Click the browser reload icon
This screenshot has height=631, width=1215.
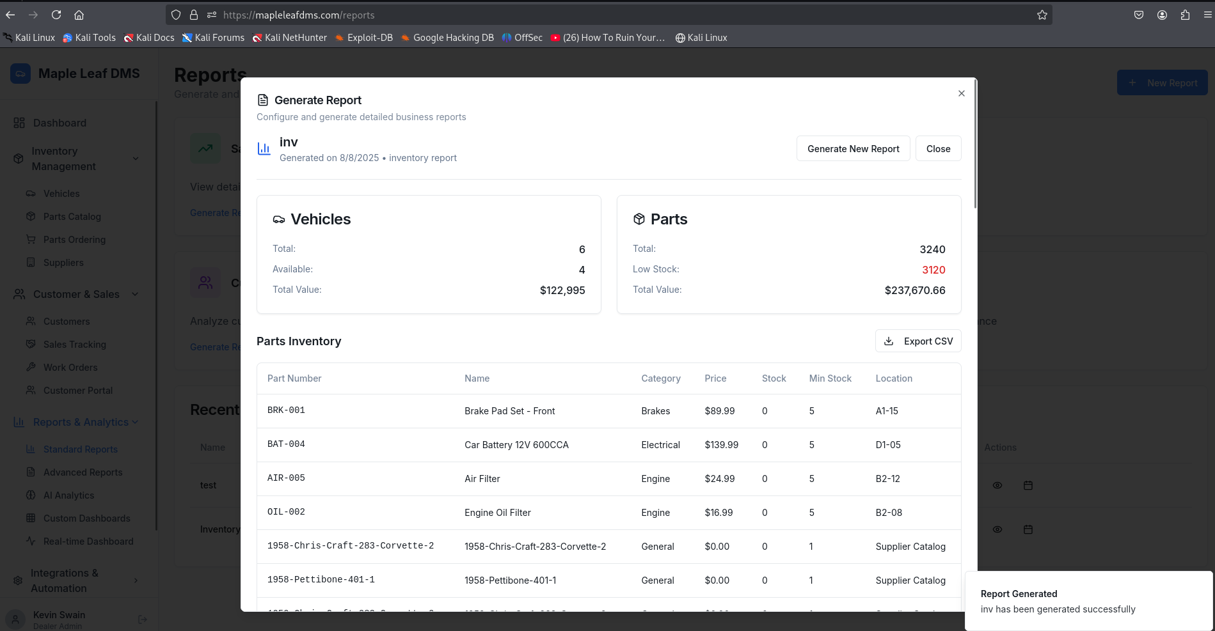tap(56, 15)
